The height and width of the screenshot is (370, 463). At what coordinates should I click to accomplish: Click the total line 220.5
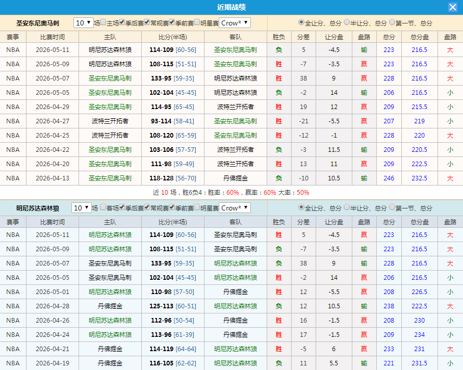[x=419, y=150]
